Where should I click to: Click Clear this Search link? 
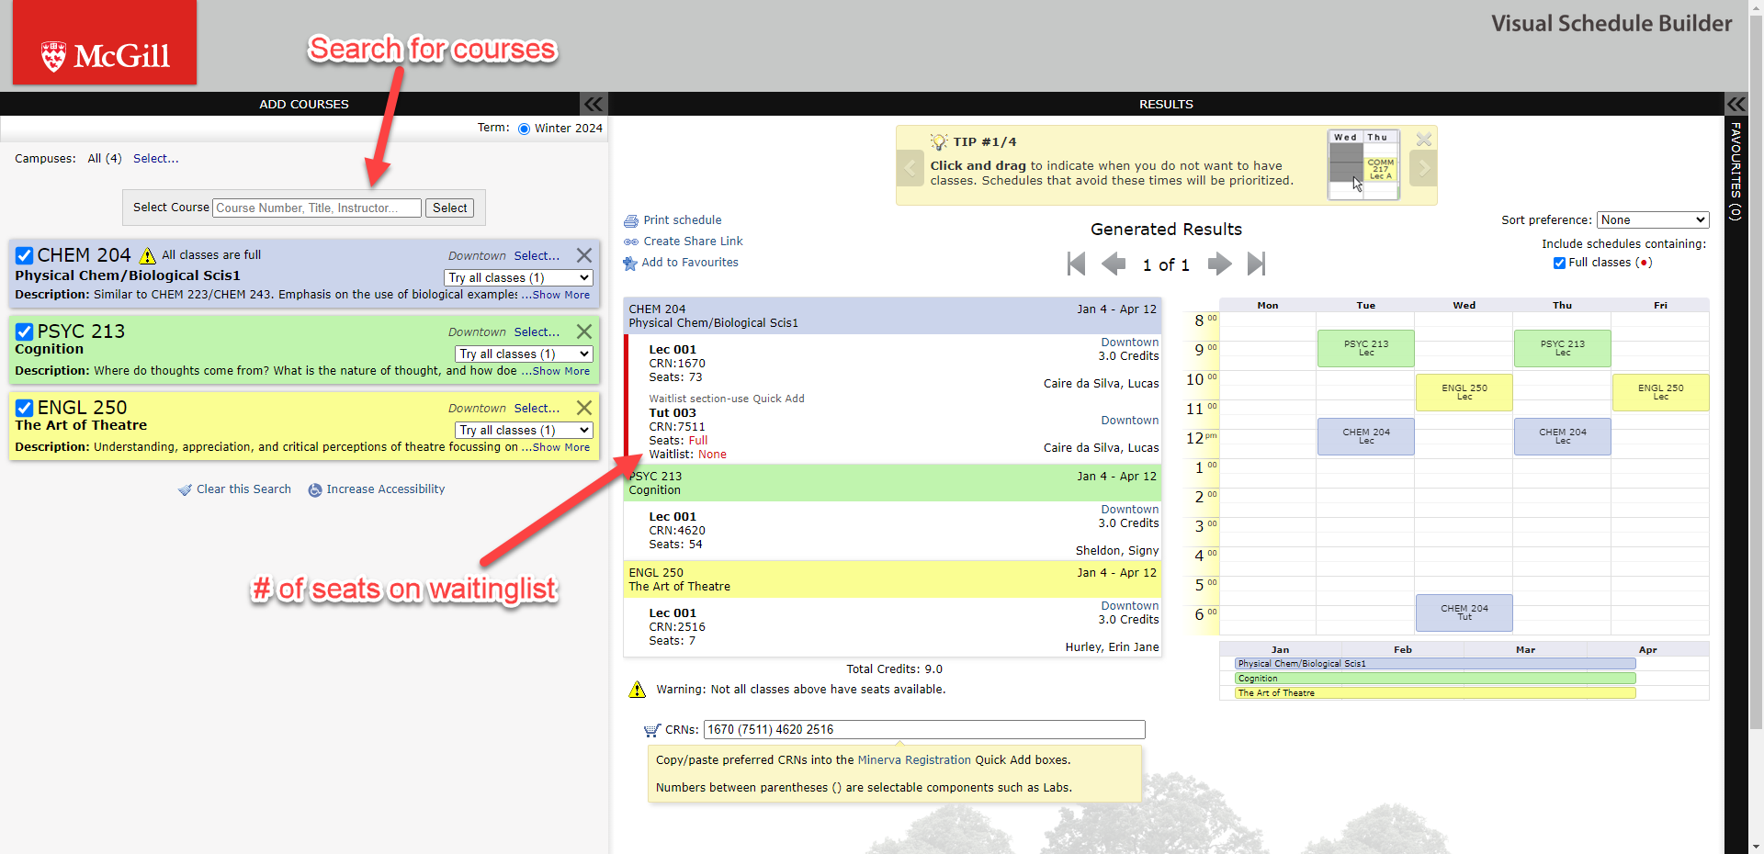click(243, 489)
